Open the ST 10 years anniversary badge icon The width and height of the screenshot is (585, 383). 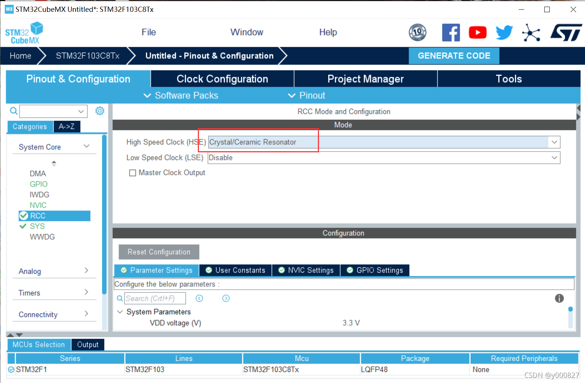[418, 33]
